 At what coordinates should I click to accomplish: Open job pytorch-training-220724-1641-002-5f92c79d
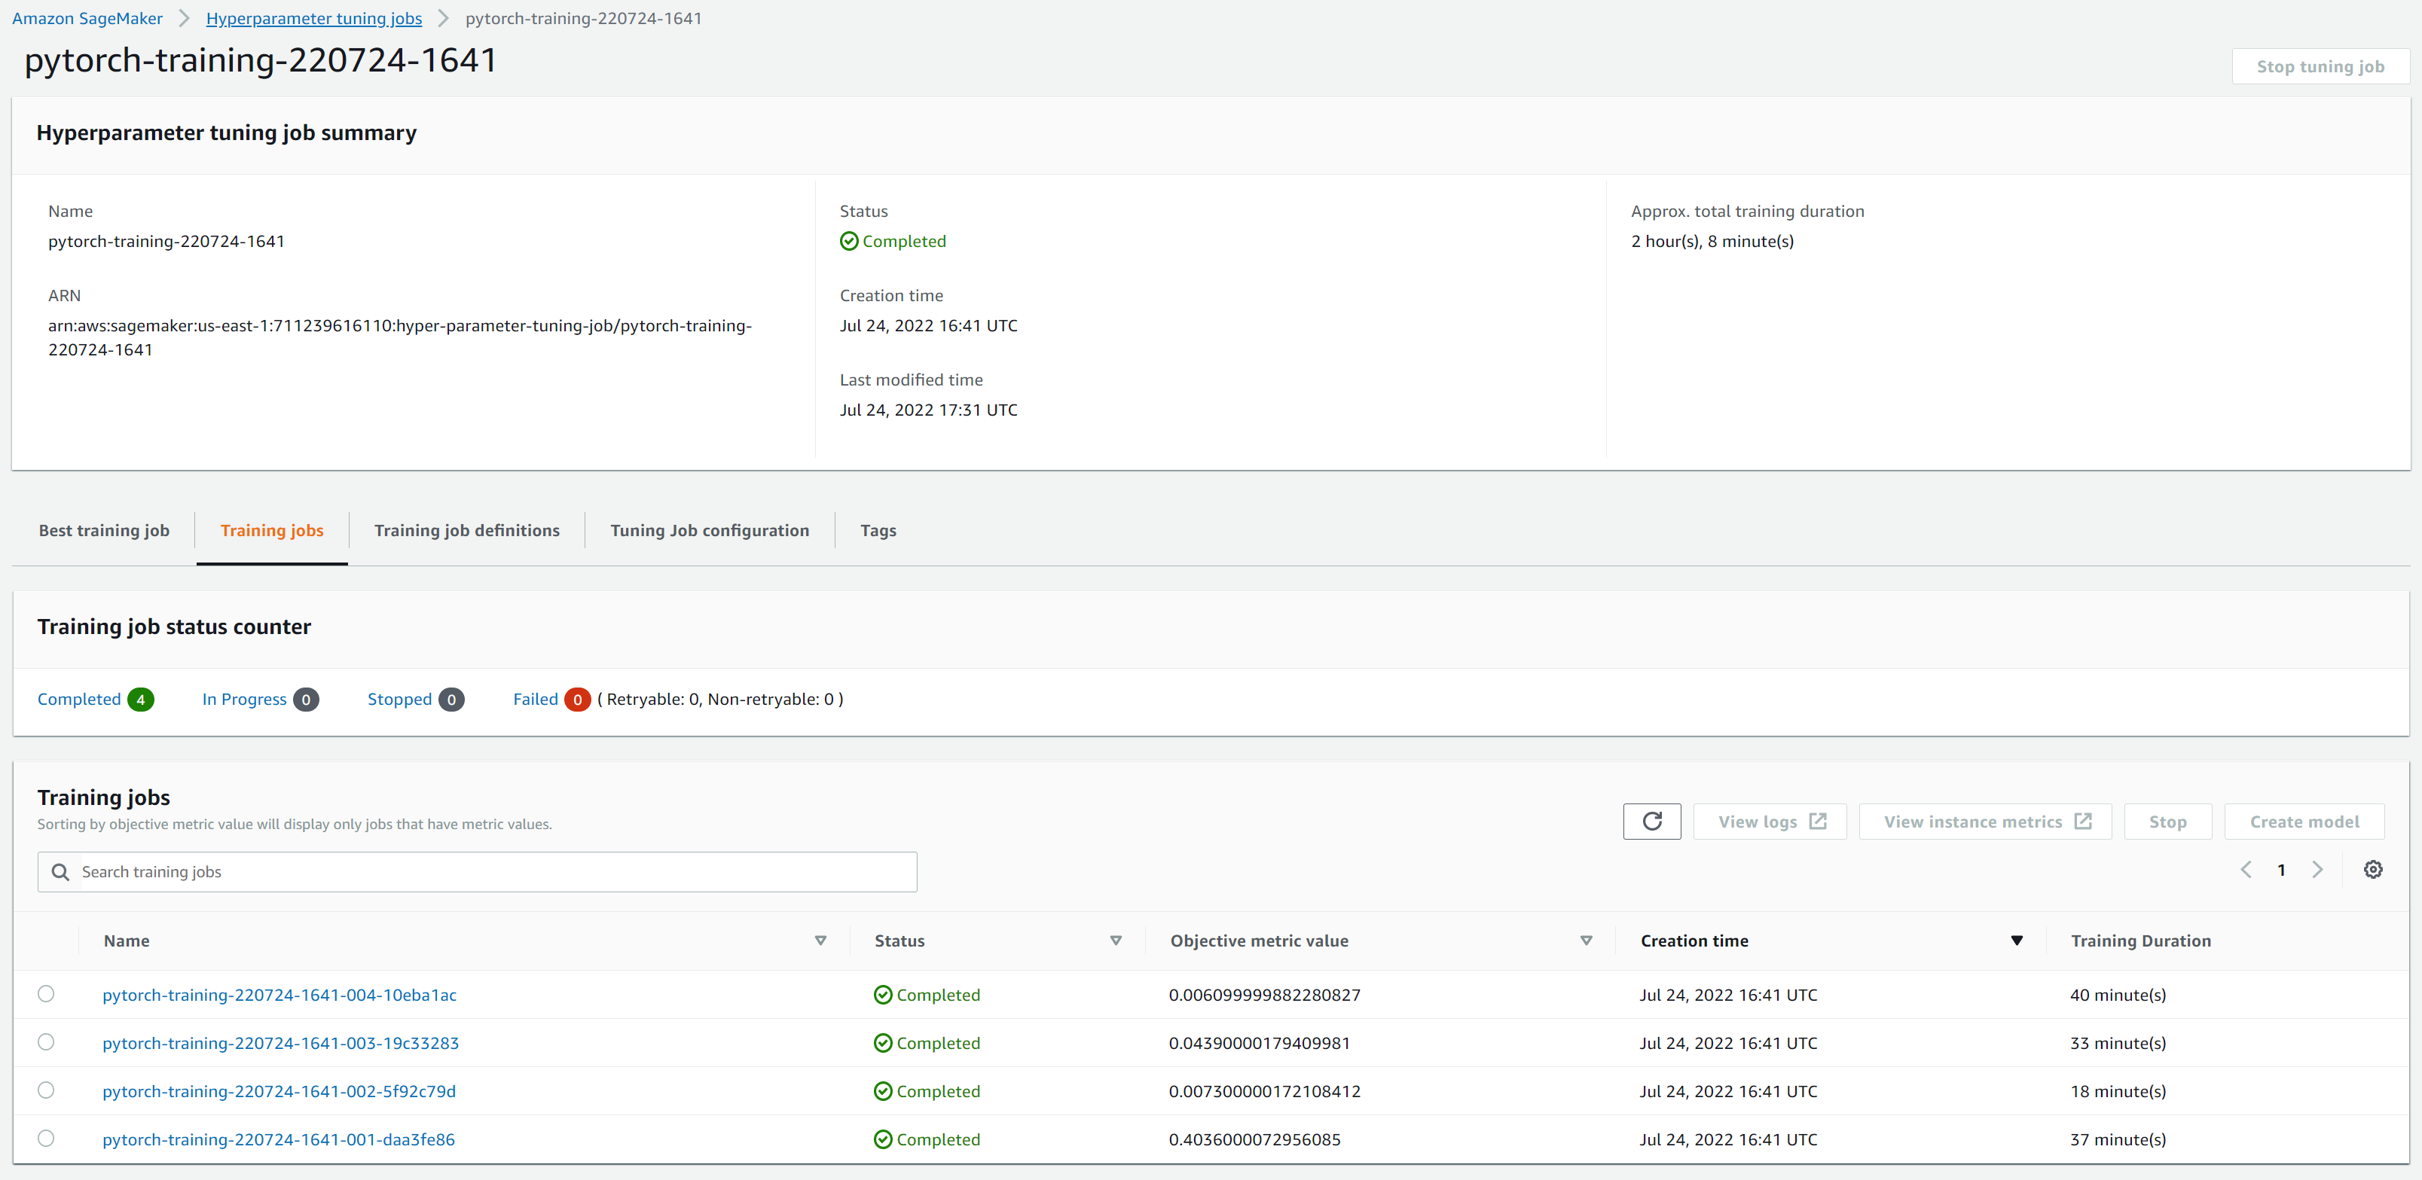(x=279, y=1090)
